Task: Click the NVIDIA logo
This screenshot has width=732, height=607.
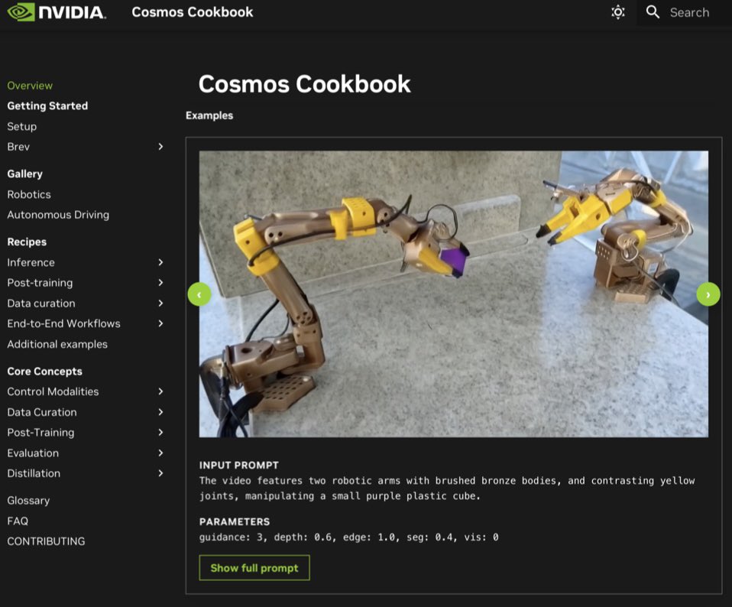Action: 57,12
